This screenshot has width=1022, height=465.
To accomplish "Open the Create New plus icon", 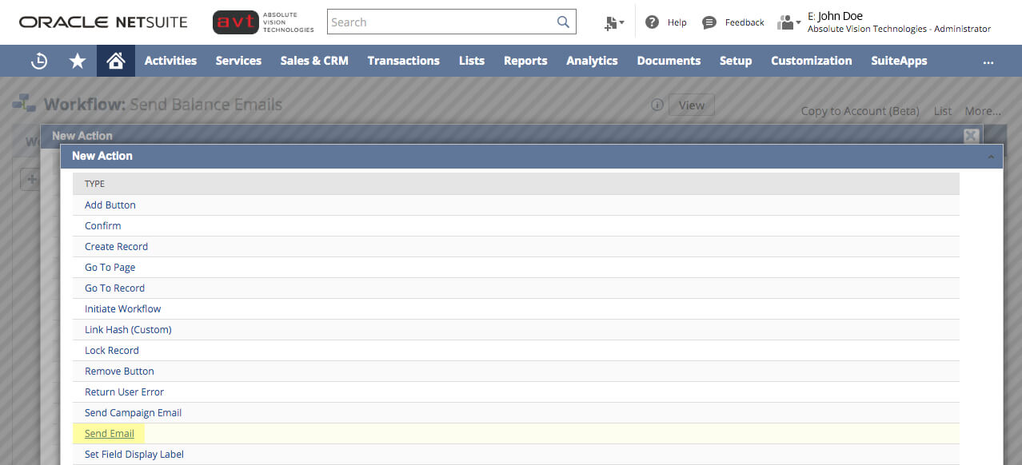I will [613, 22].
